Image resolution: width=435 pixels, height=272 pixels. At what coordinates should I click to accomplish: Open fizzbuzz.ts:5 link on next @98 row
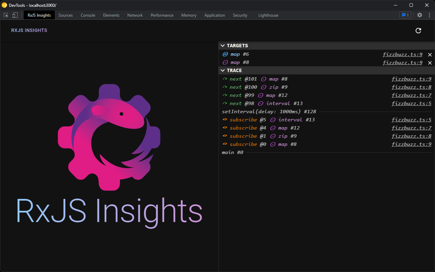[x=412, y=104]
